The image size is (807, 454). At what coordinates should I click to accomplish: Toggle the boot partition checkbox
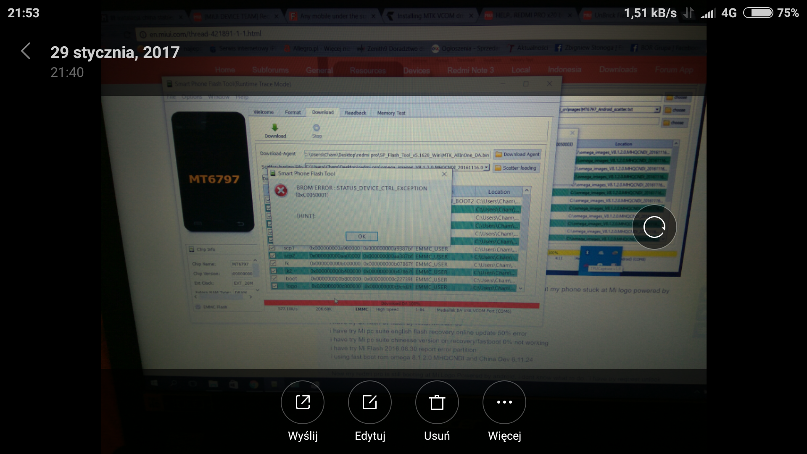[x=274, y=279]
